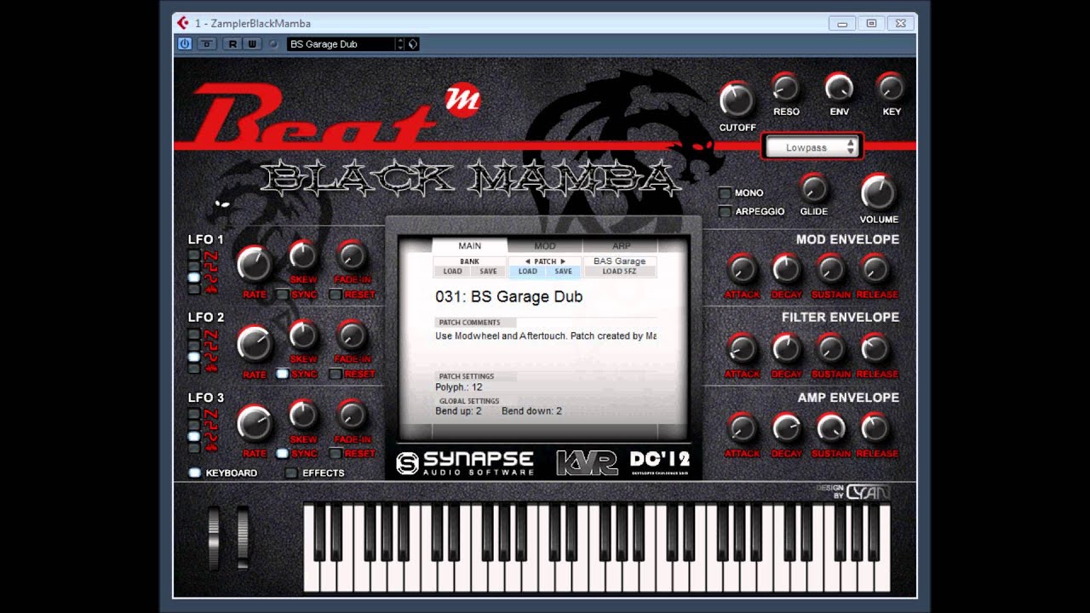The height and width of the screenshot is (613, 1090).
Task: Click the 'Bend down: 2' value
Action: click(532, 411)
